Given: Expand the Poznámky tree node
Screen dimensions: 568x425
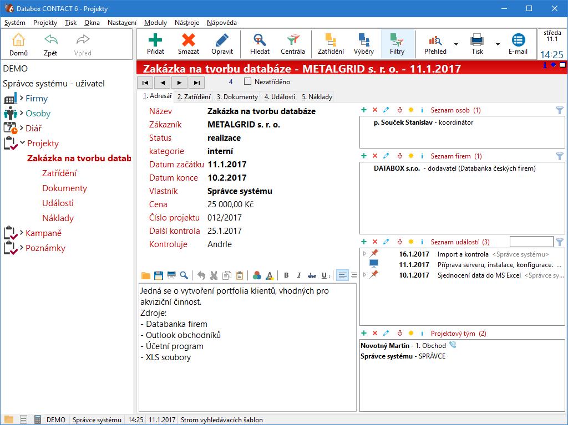Looking at the screenshot, I should (x=22, y=247).
